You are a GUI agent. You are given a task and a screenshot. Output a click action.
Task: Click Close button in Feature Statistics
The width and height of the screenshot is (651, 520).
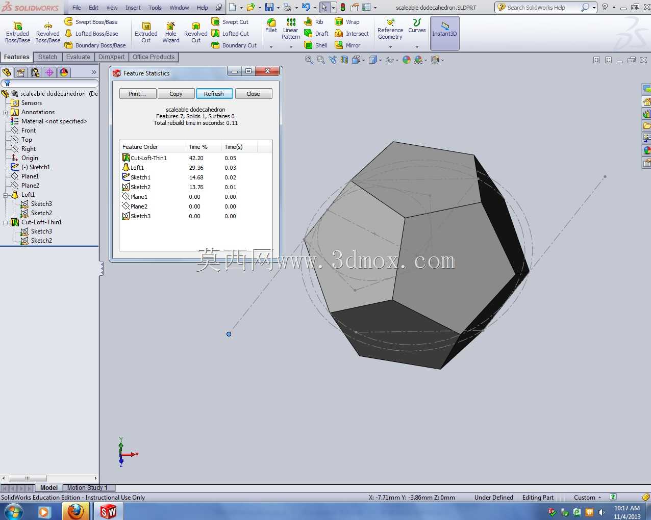tap(253, 94)
